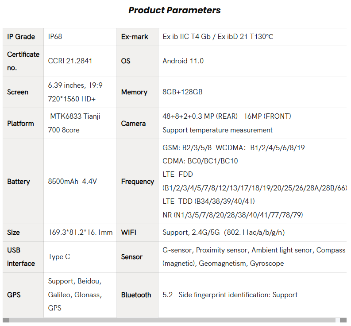351x326 pixels.
Task: Select the Camera label cell
Action: [x=133, y=124]
